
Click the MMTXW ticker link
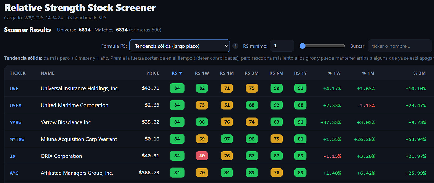coord(17,139)
